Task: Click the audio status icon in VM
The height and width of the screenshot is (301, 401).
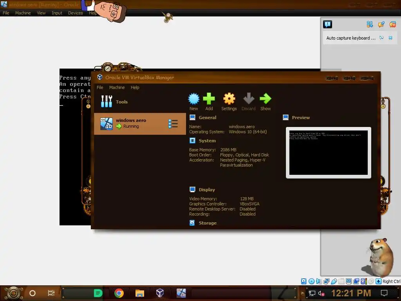Action: pos(319,281)
